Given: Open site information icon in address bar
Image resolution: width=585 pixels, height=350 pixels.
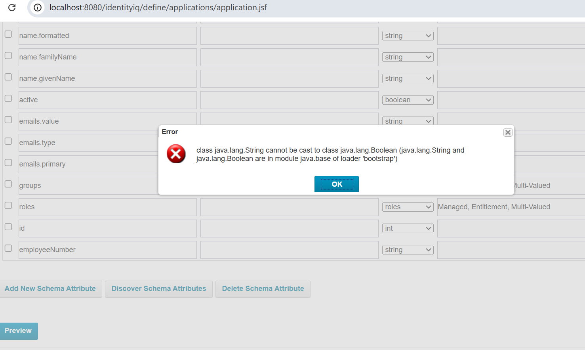Looking at the screenshot, I should [38, 8].
